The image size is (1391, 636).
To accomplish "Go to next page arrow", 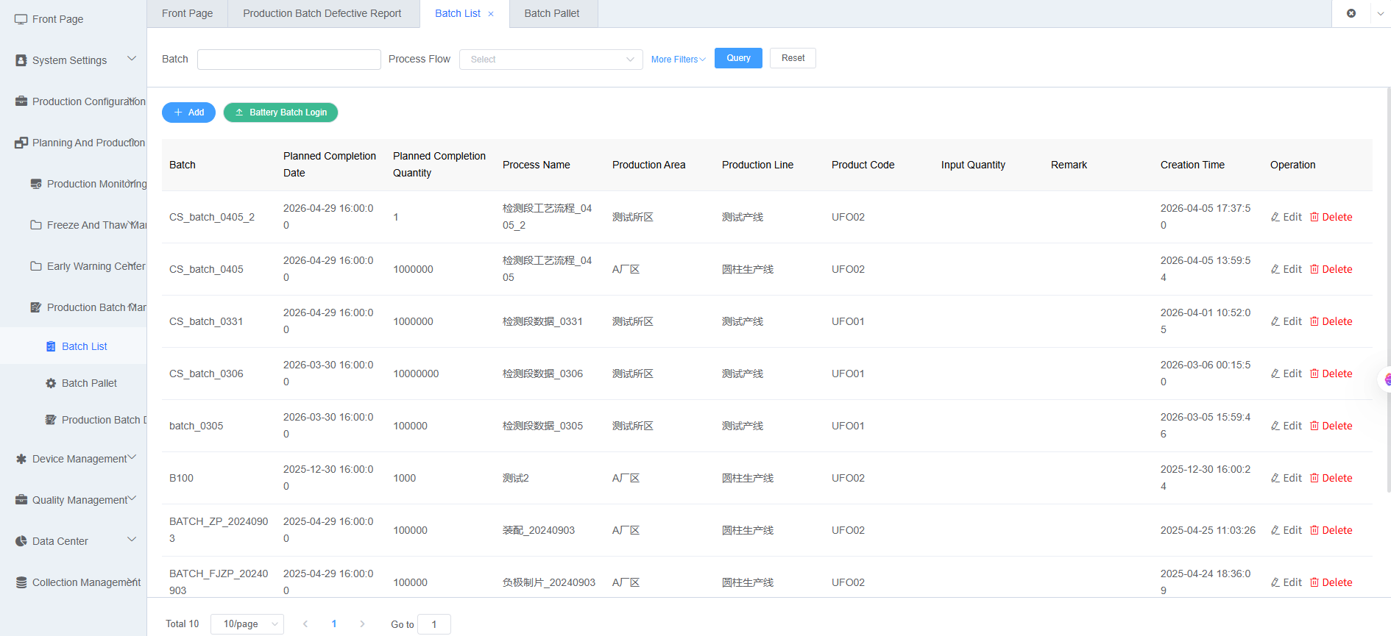I will (x=362, y=624).
